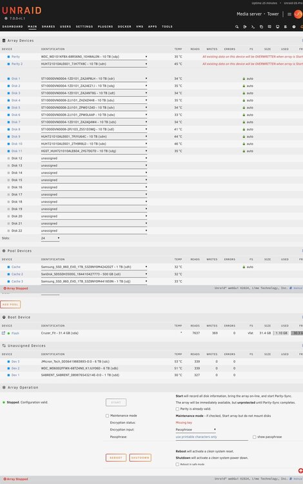Click the blue status square for Dev 3

pyautogui.click(x=8, y=361)
